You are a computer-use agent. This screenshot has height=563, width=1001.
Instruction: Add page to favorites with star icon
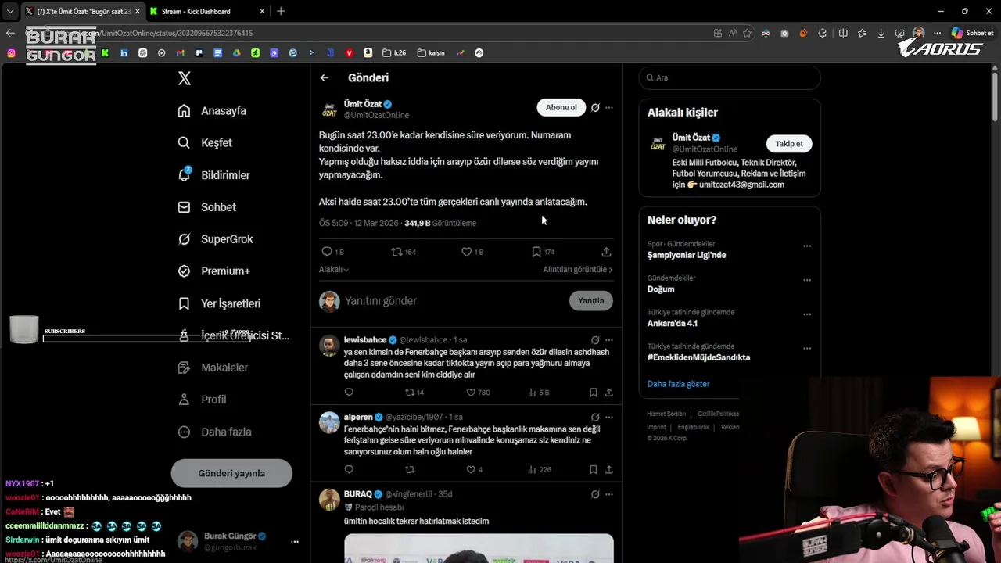(747, 33)
